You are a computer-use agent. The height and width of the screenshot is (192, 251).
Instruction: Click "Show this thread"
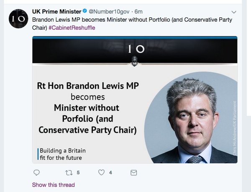pos(54,185)
